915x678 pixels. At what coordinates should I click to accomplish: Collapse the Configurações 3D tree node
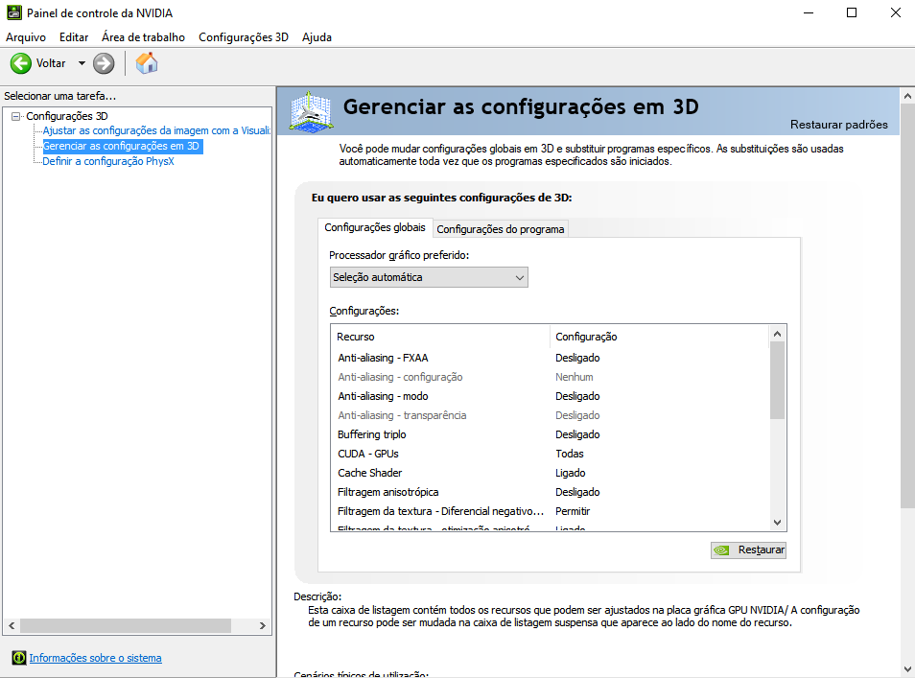[15, 116]
